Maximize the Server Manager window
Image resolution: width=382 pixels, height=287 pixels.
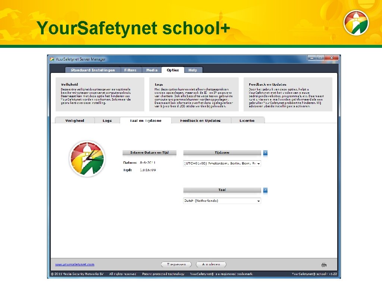click(x=320, y=58)
